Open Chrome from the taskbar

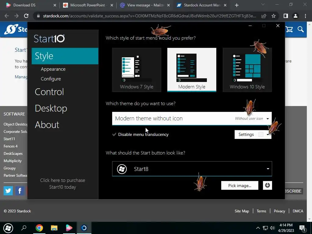click(x=39, y=228)
